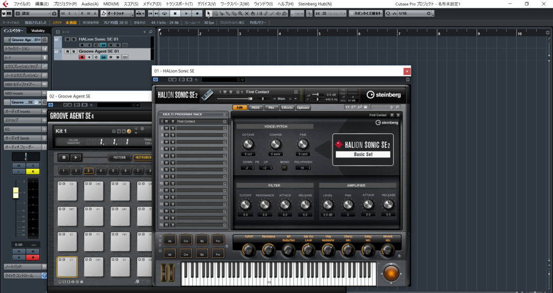
Task: Open the MIDI(M) menu
Action: pyautogui.click(x=111, y=4)
